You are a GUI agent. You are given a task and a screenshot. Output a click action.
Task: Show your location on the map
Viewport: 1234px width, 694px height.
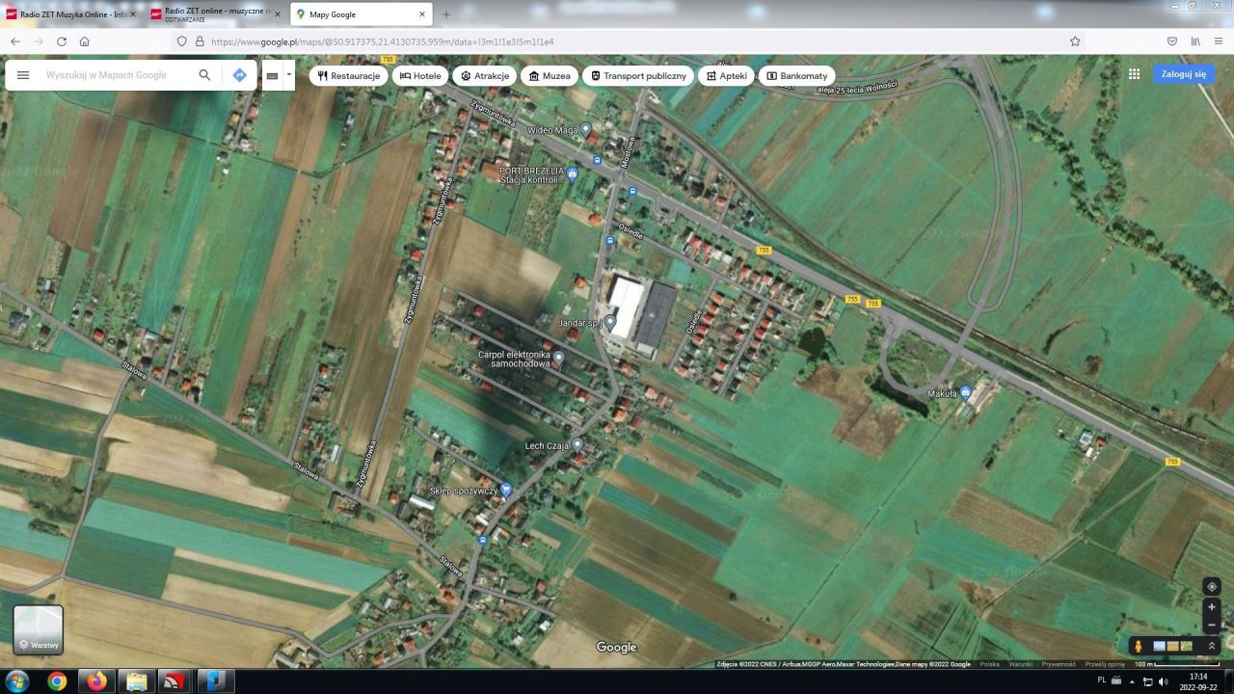pos(1212,586)
